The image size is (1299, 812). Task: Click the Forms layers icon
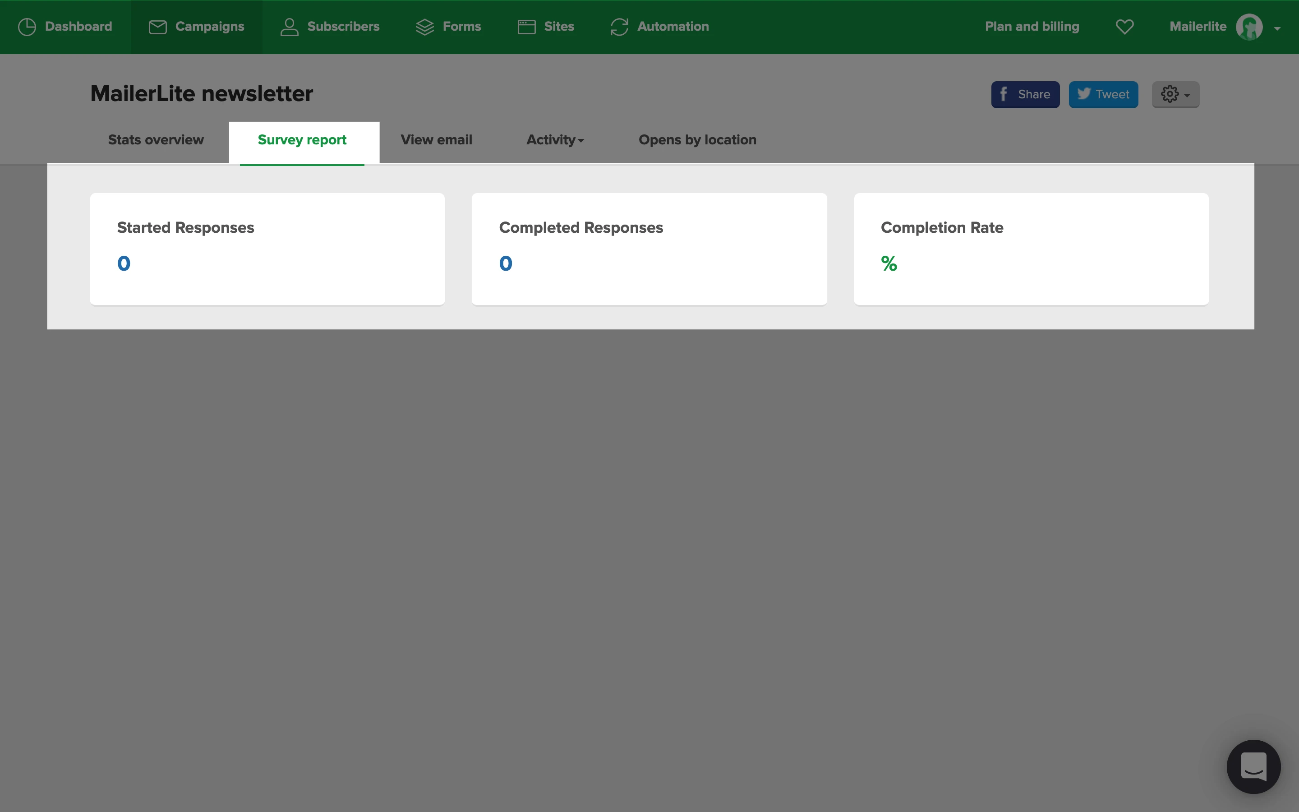coord(424,27)
